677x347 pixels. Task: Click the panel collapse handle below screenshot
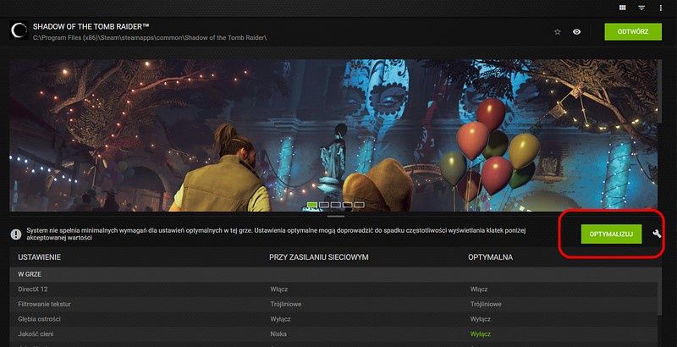point(336,216)
